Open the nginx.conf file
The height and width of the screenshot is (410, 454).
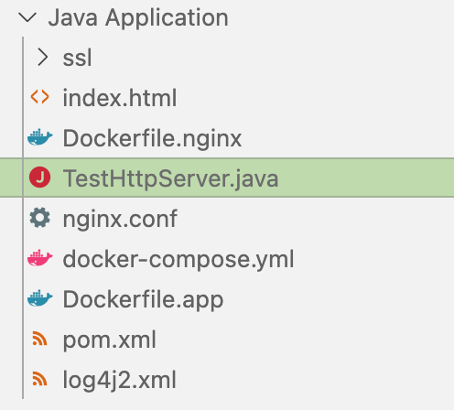(x=120, y=219)
